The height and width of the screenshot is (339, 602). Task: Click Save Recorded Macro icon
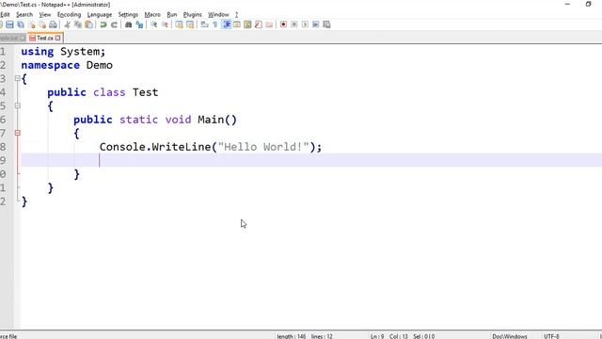[326, 24]
